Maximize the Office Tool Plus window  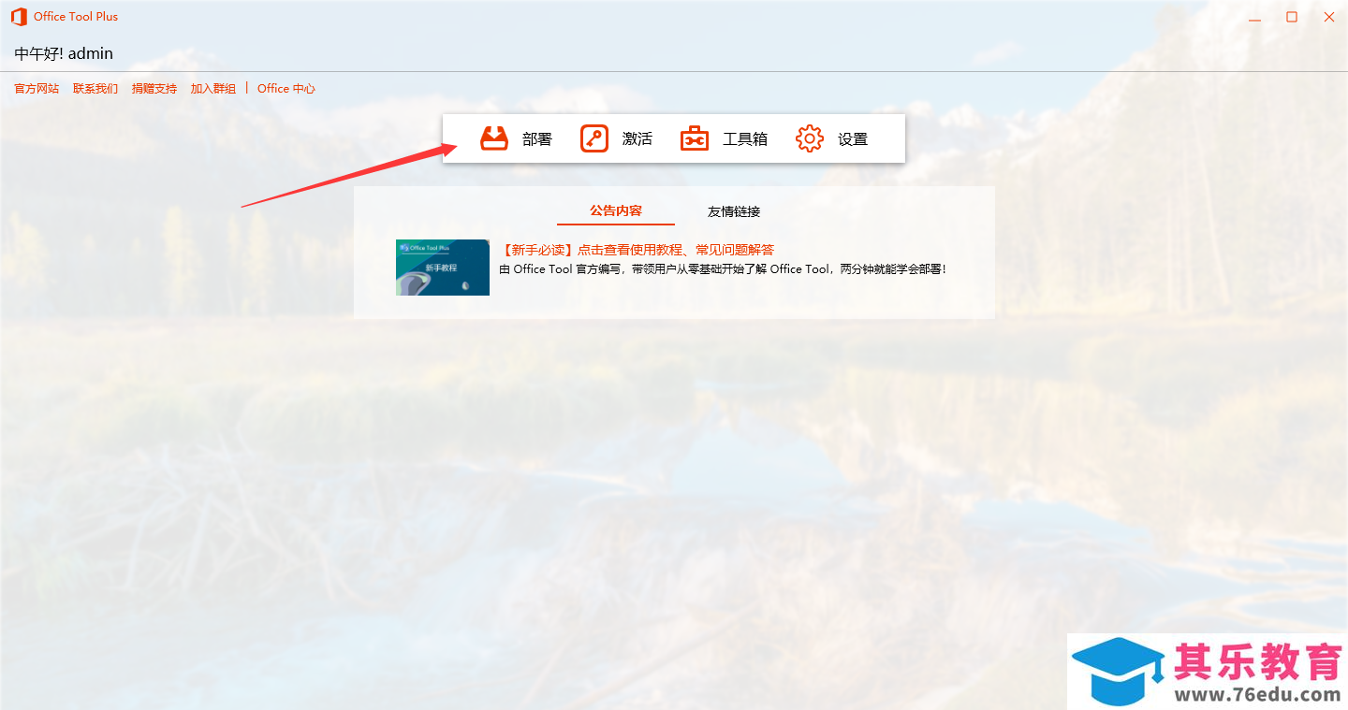1292,17
